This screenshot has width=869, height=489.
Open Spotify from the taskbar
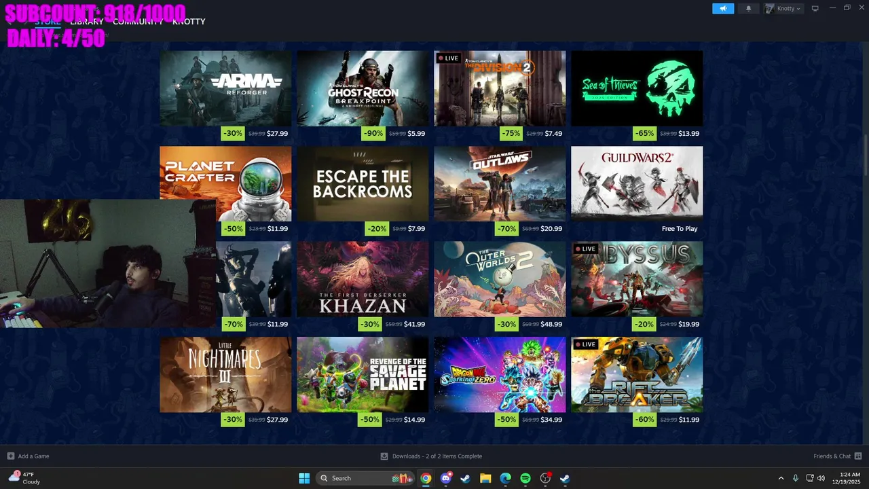click(525, 478)
